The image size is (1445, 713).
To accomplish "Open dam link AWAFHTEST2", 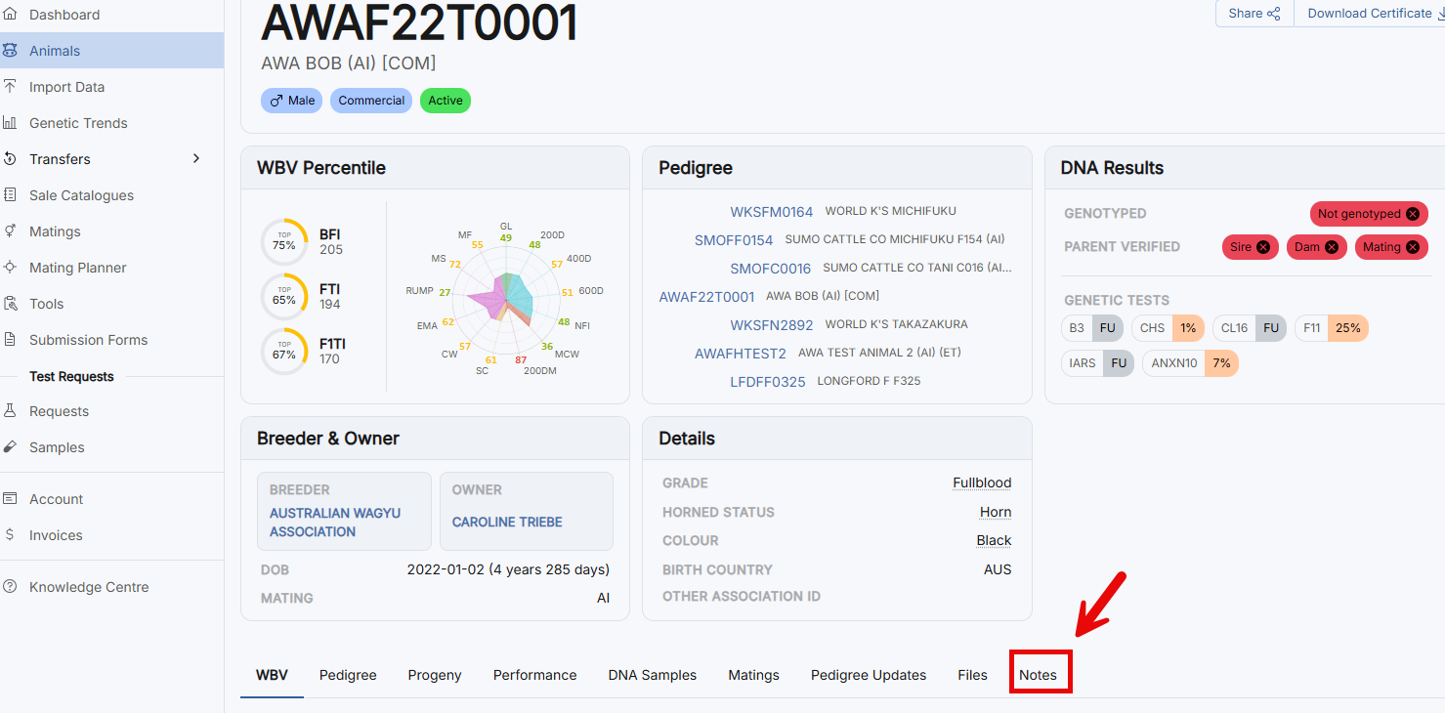I will point(741,354).
